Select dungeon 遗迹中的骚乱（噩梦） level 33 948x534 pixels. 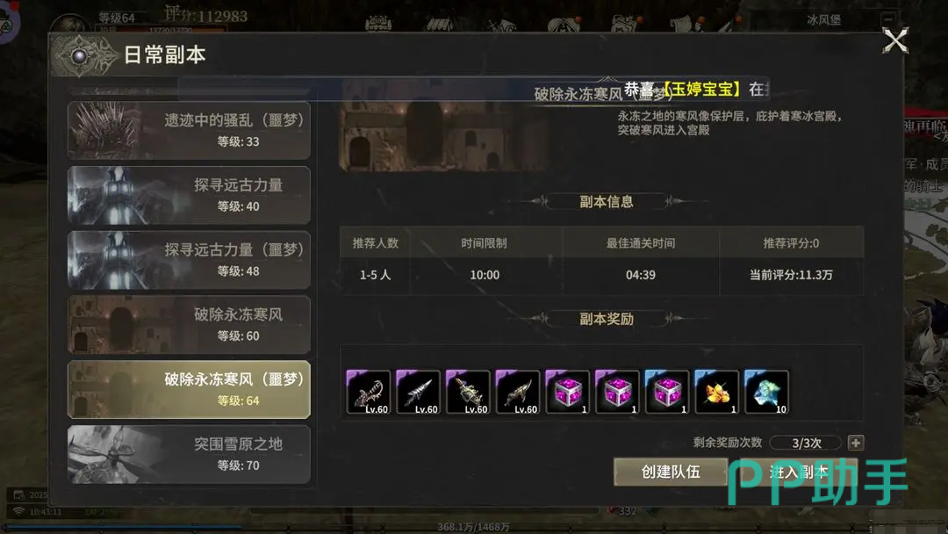tap(190, 130)
